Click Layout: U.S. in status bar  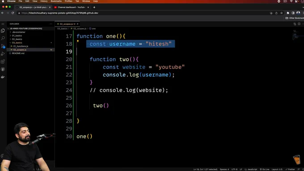(x=277, y=170)
